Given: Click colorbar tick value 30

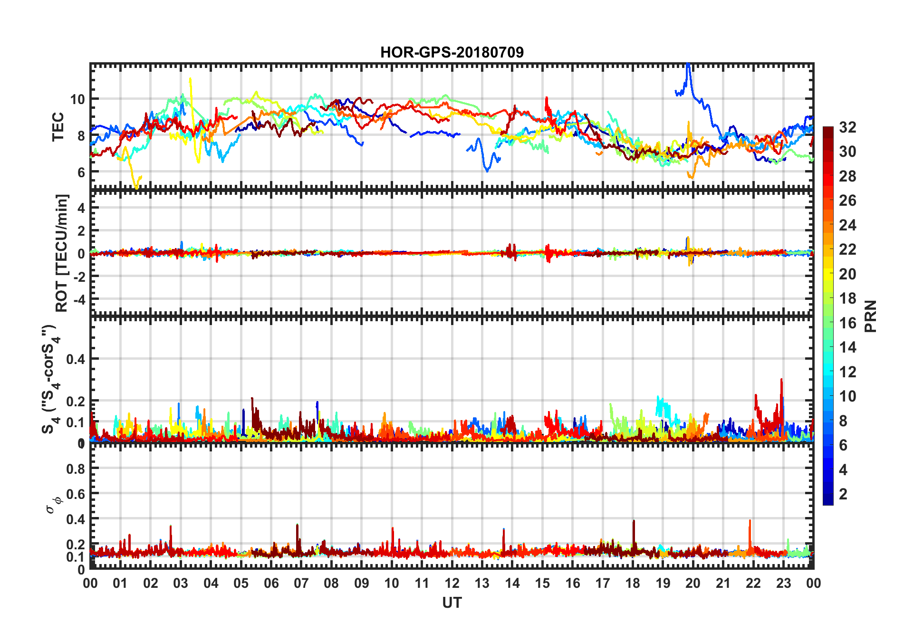Looking at the screenshot, I should tap(847, 152).
